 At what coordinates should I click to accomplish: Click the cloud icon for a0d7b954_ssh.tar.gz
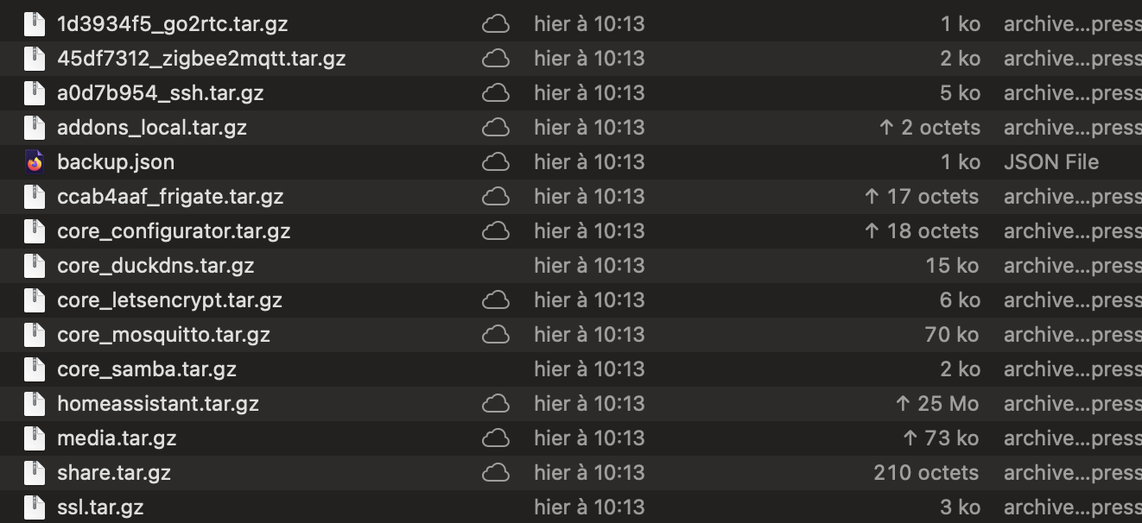pos(495,93)
